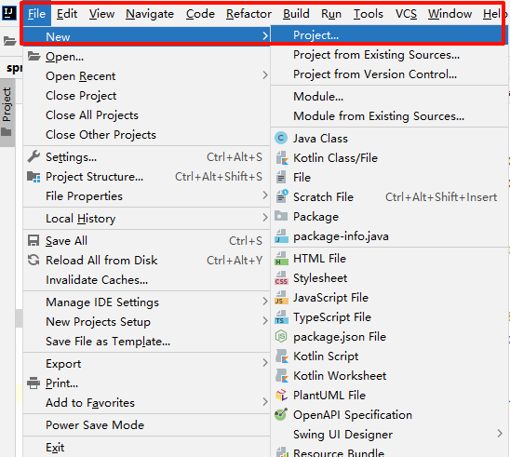Click the OpenAPI Specification icon

(281, 414)
